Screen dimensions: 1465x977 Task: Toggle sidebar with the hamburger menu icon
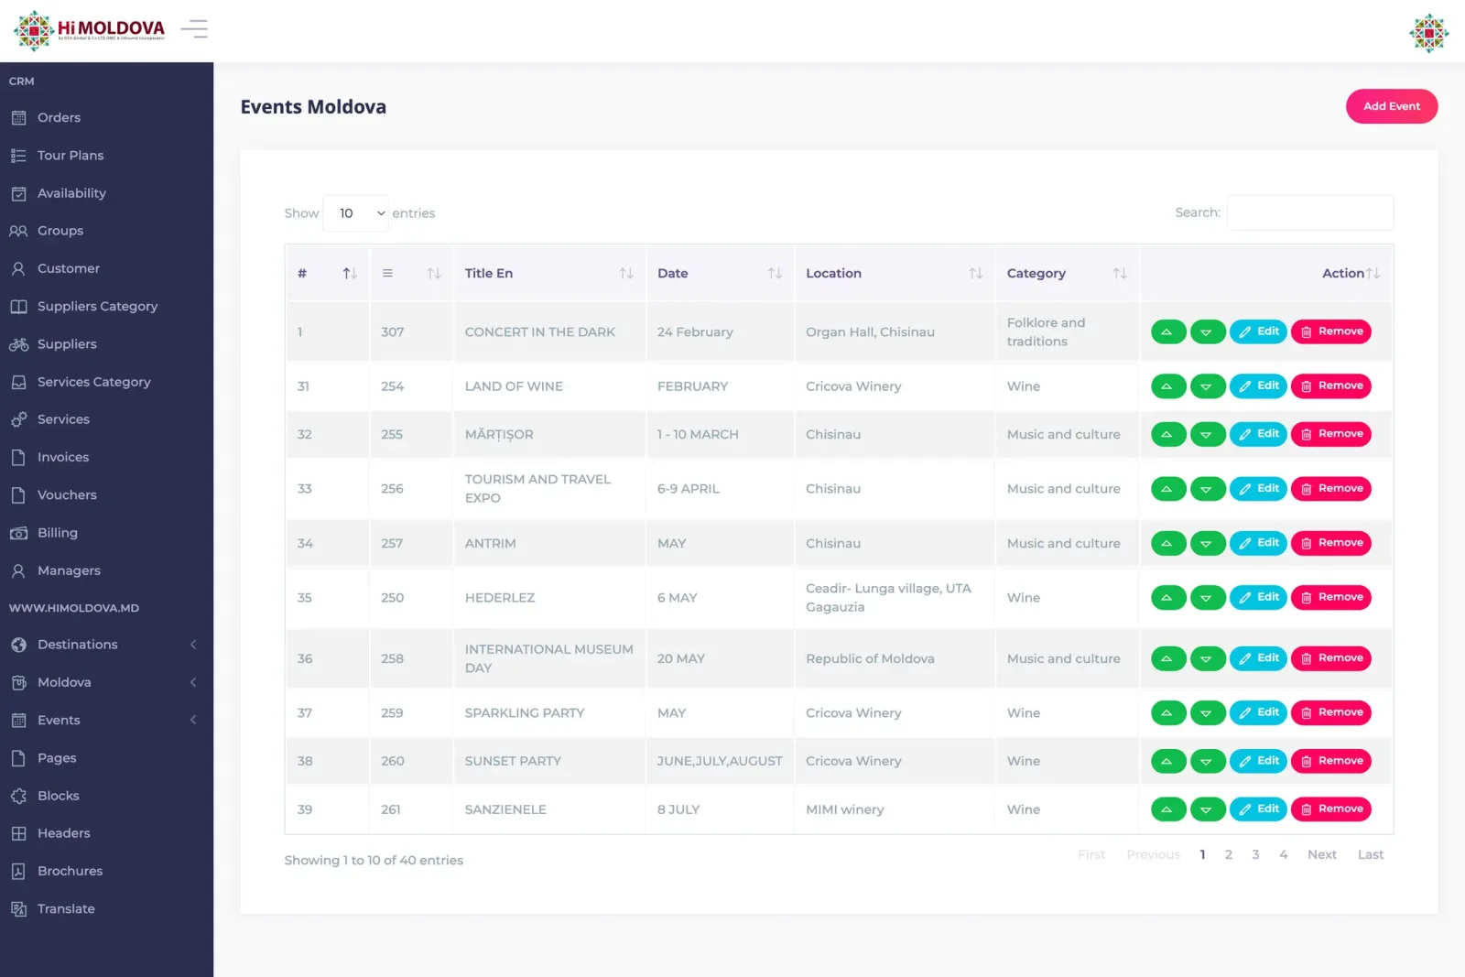[x=194, y=29]
